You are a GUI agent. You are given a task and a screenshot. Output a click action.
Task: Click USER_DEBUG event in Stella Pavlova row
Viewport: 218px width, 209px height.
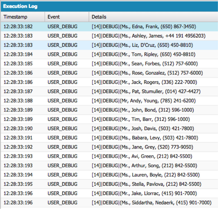pyautogui.click(x=62, y=184)
